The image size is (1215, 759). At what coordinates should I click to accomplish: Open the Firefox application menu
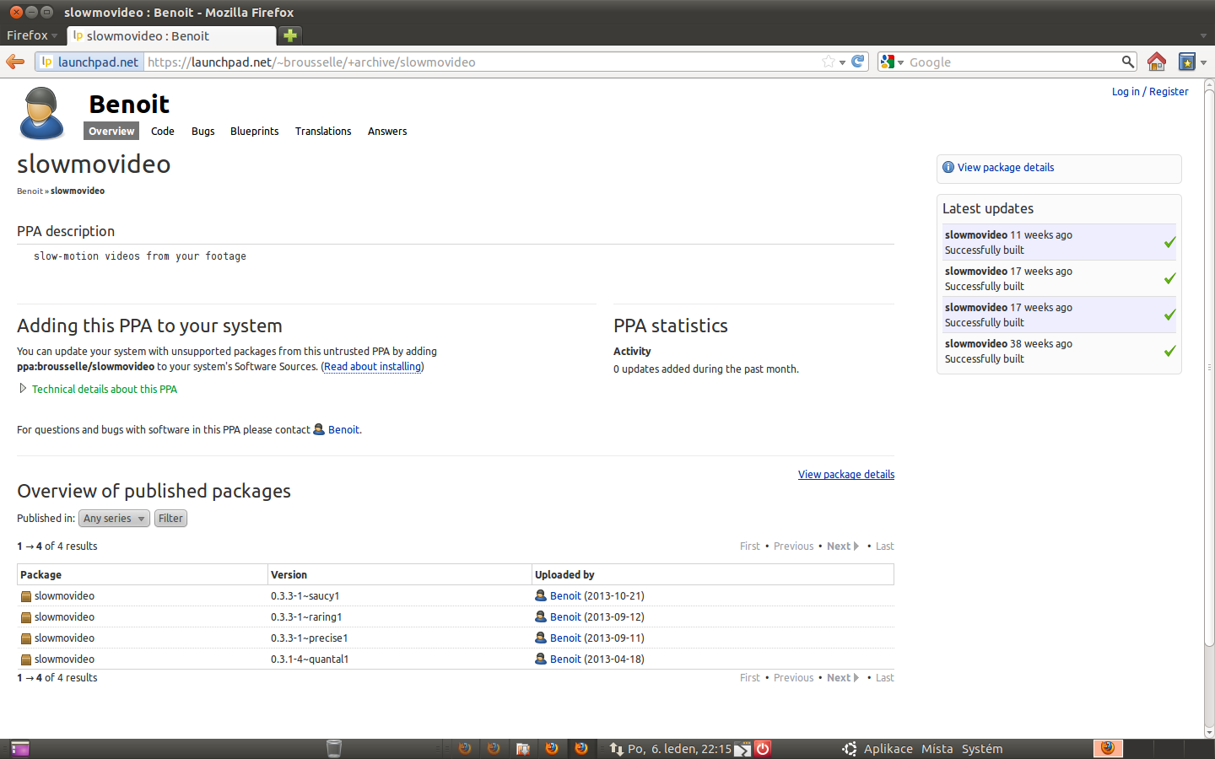tap(32, 35)
